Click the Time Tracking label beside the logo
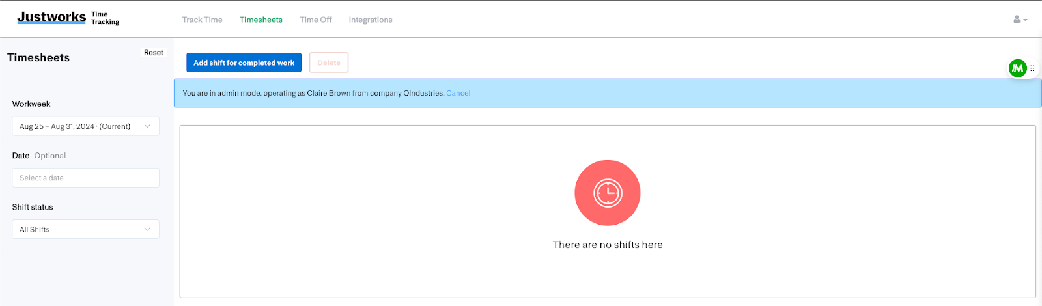Screen dimensions: 1042x306 point(105,18)
